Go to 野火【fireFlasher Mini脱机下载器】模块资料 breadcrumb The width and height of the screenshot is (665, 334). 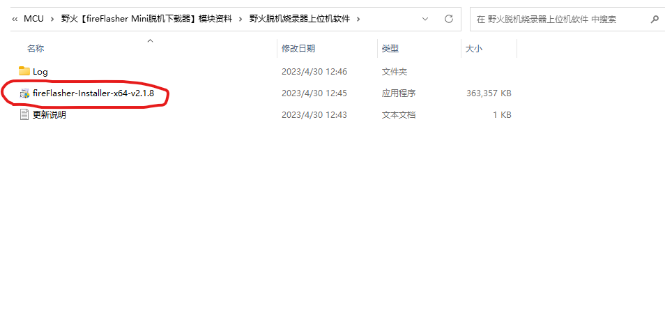[x=147, y=19]
